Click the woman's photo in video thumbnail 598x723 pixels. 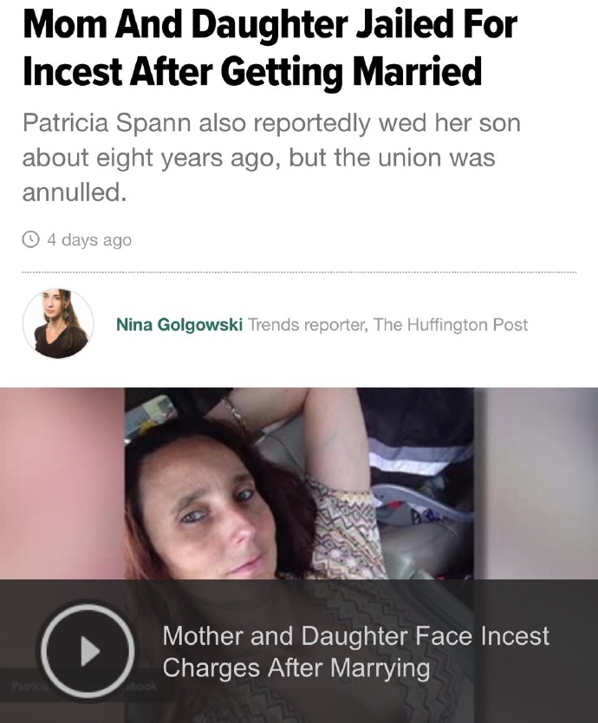299,483
